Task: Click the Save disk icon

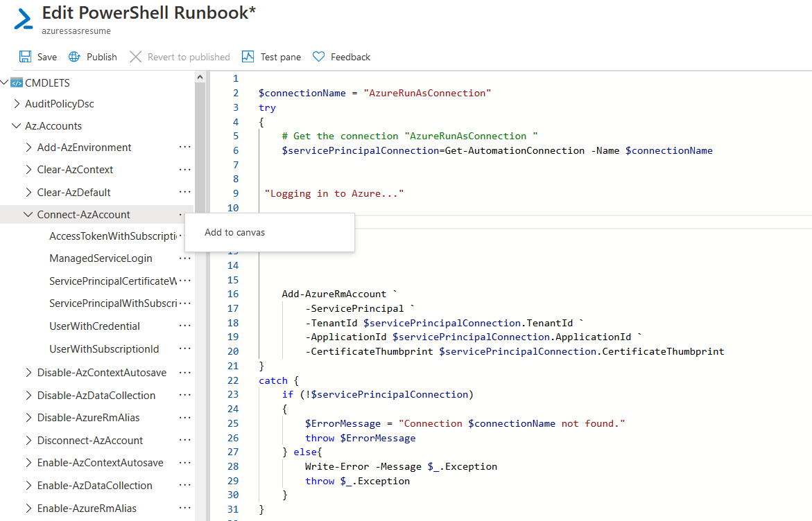Action: [26, 57]
